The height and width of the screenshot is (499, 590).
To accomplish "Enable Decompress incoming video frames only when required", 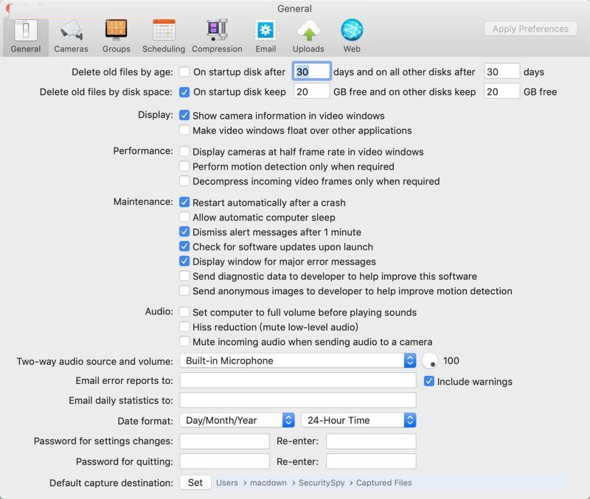I will (x=184, y=181).
